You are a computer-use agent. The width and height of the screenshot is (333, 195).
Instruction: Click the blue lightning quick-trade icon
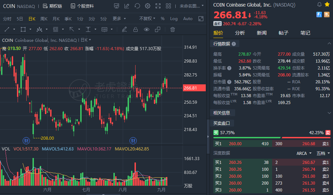(319, 15)
